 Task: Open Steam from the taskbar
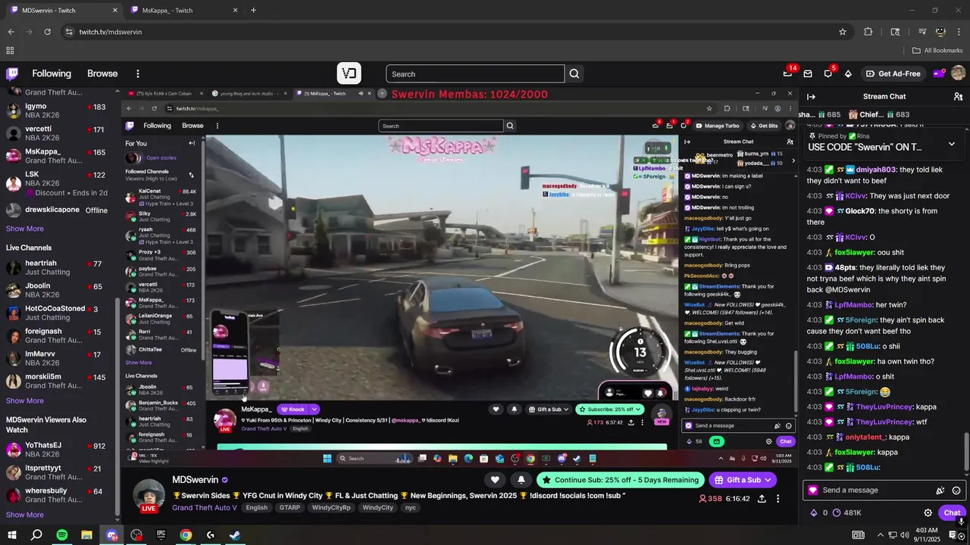pos(235,535)
